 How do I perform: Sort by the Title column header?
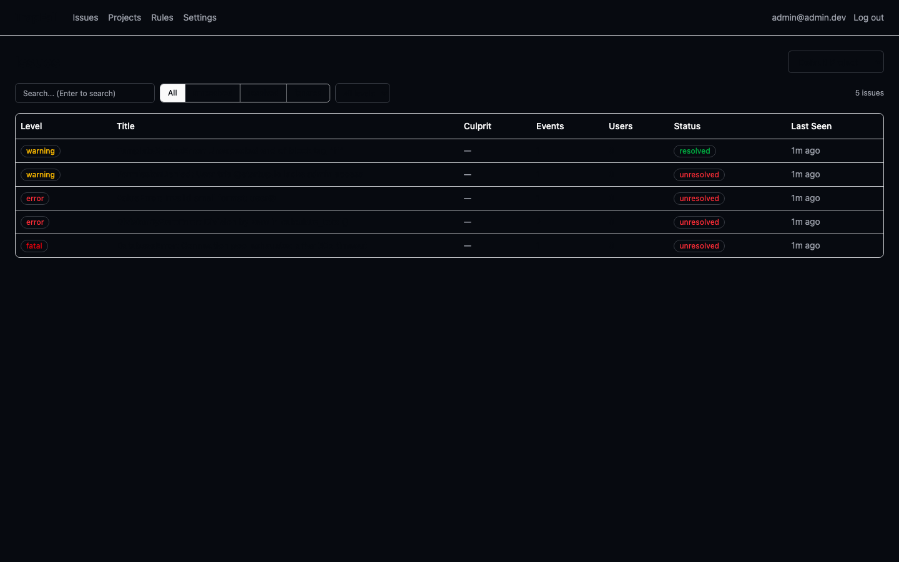(125, 126)
